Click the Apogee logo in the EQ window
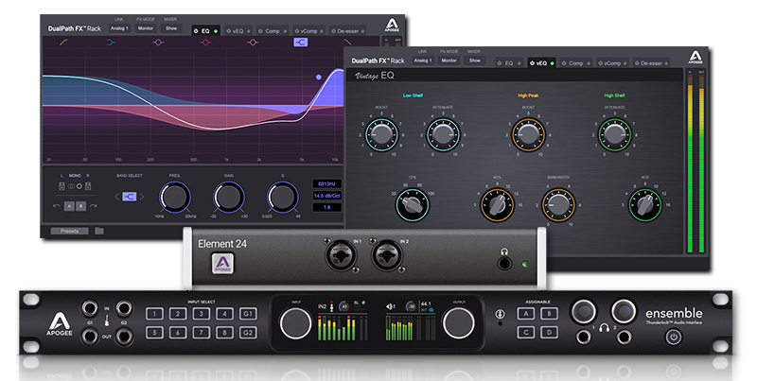757x381 pixels. click(x=392, y=26)
